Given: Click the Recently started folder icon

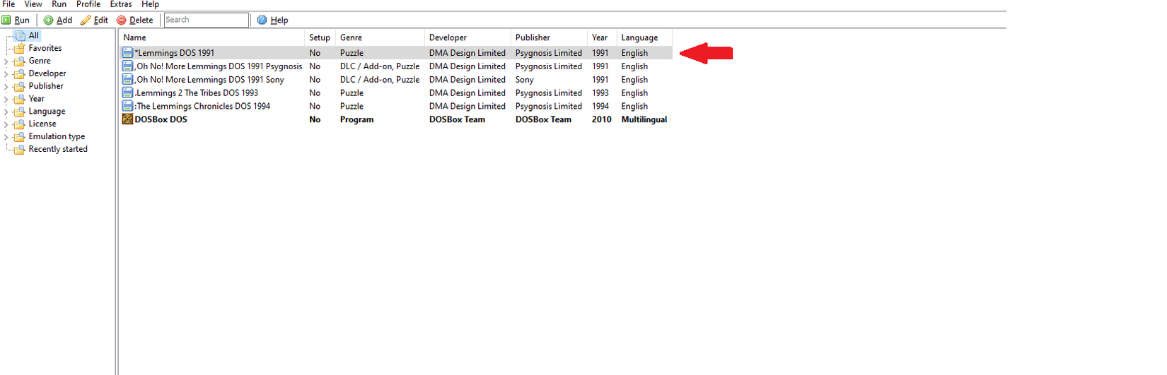Looking at the screenshot, I should tap(20, 150).
